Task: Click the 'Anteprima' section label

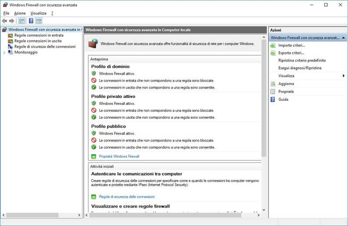Action: [x=99, y=59]
